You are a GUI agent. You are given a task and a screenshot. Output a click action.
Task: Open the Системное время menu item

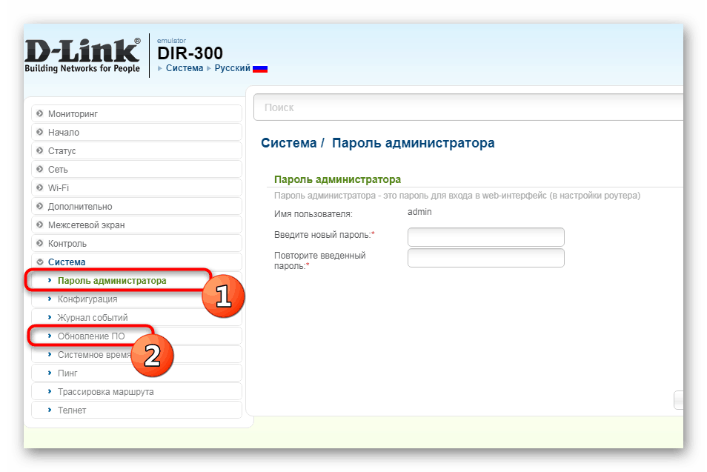pyautogui.click(x=136, y=354)
